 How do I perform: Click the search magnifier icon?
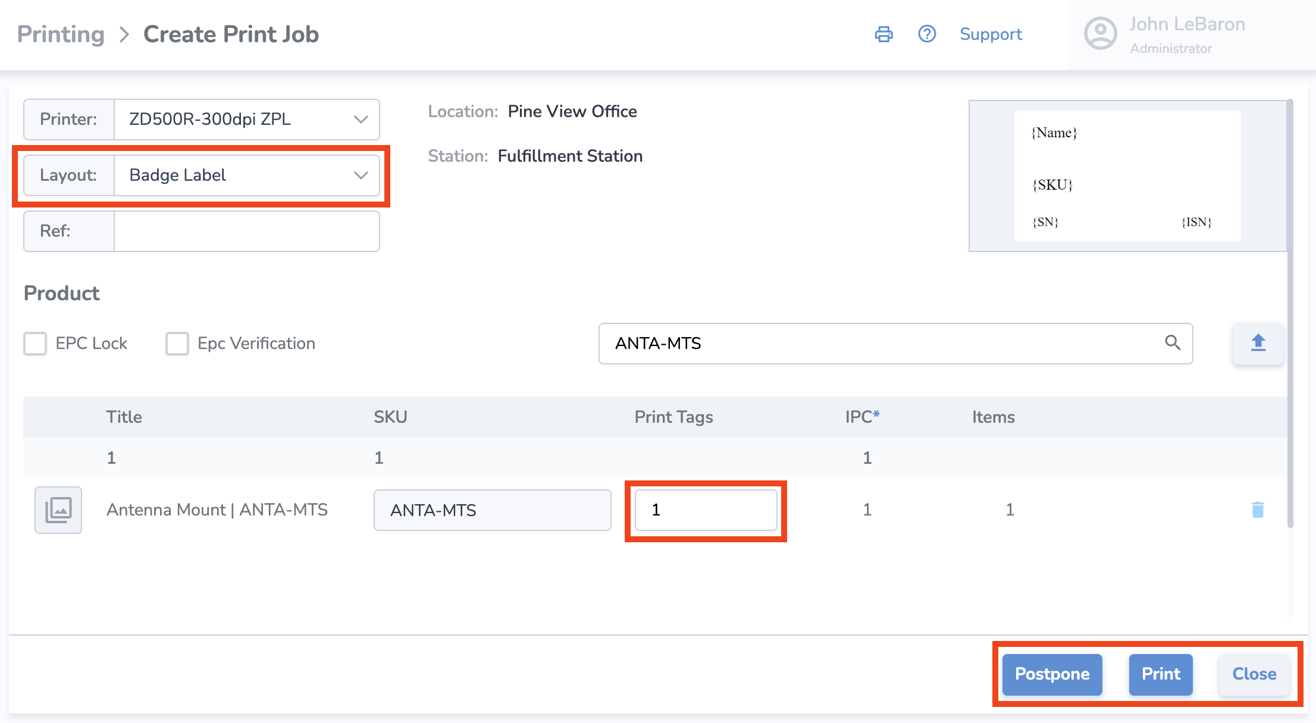pyautogui.click(x=1172, y=342)
